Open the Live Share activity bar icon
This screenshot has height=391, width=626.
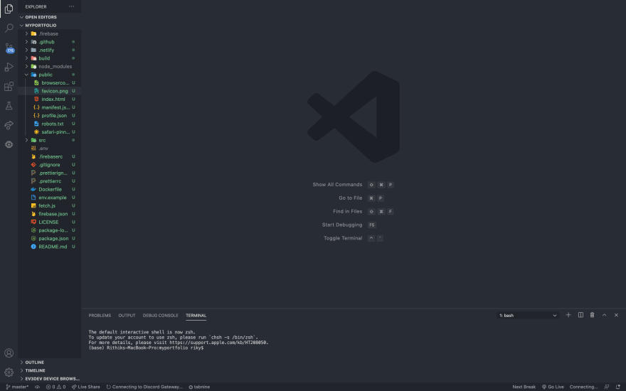pyautogui.click(x=9, y=125)
